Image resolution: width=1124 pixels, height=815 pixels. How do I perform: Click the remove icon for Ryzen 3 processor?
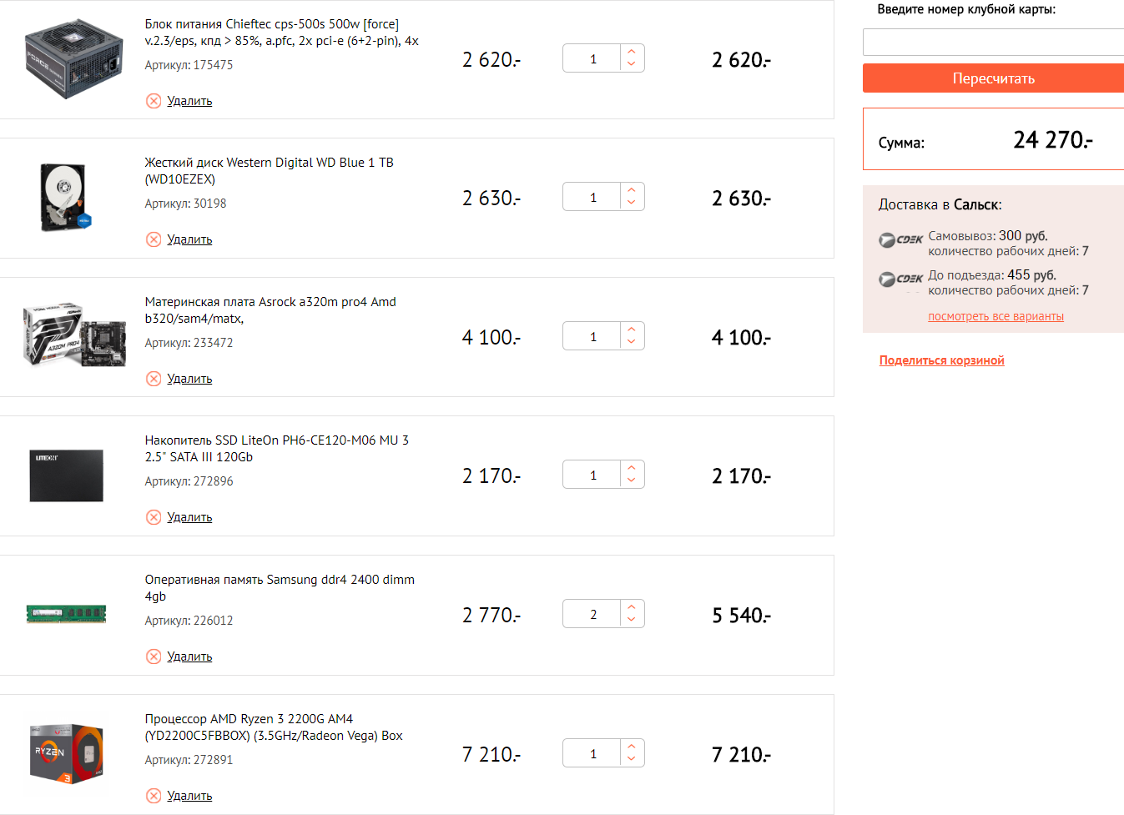pos(154,796)
